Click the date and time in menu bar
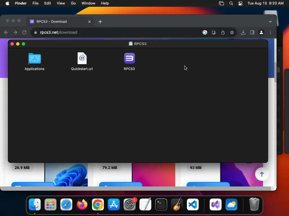289x216 pixels. 265,3
